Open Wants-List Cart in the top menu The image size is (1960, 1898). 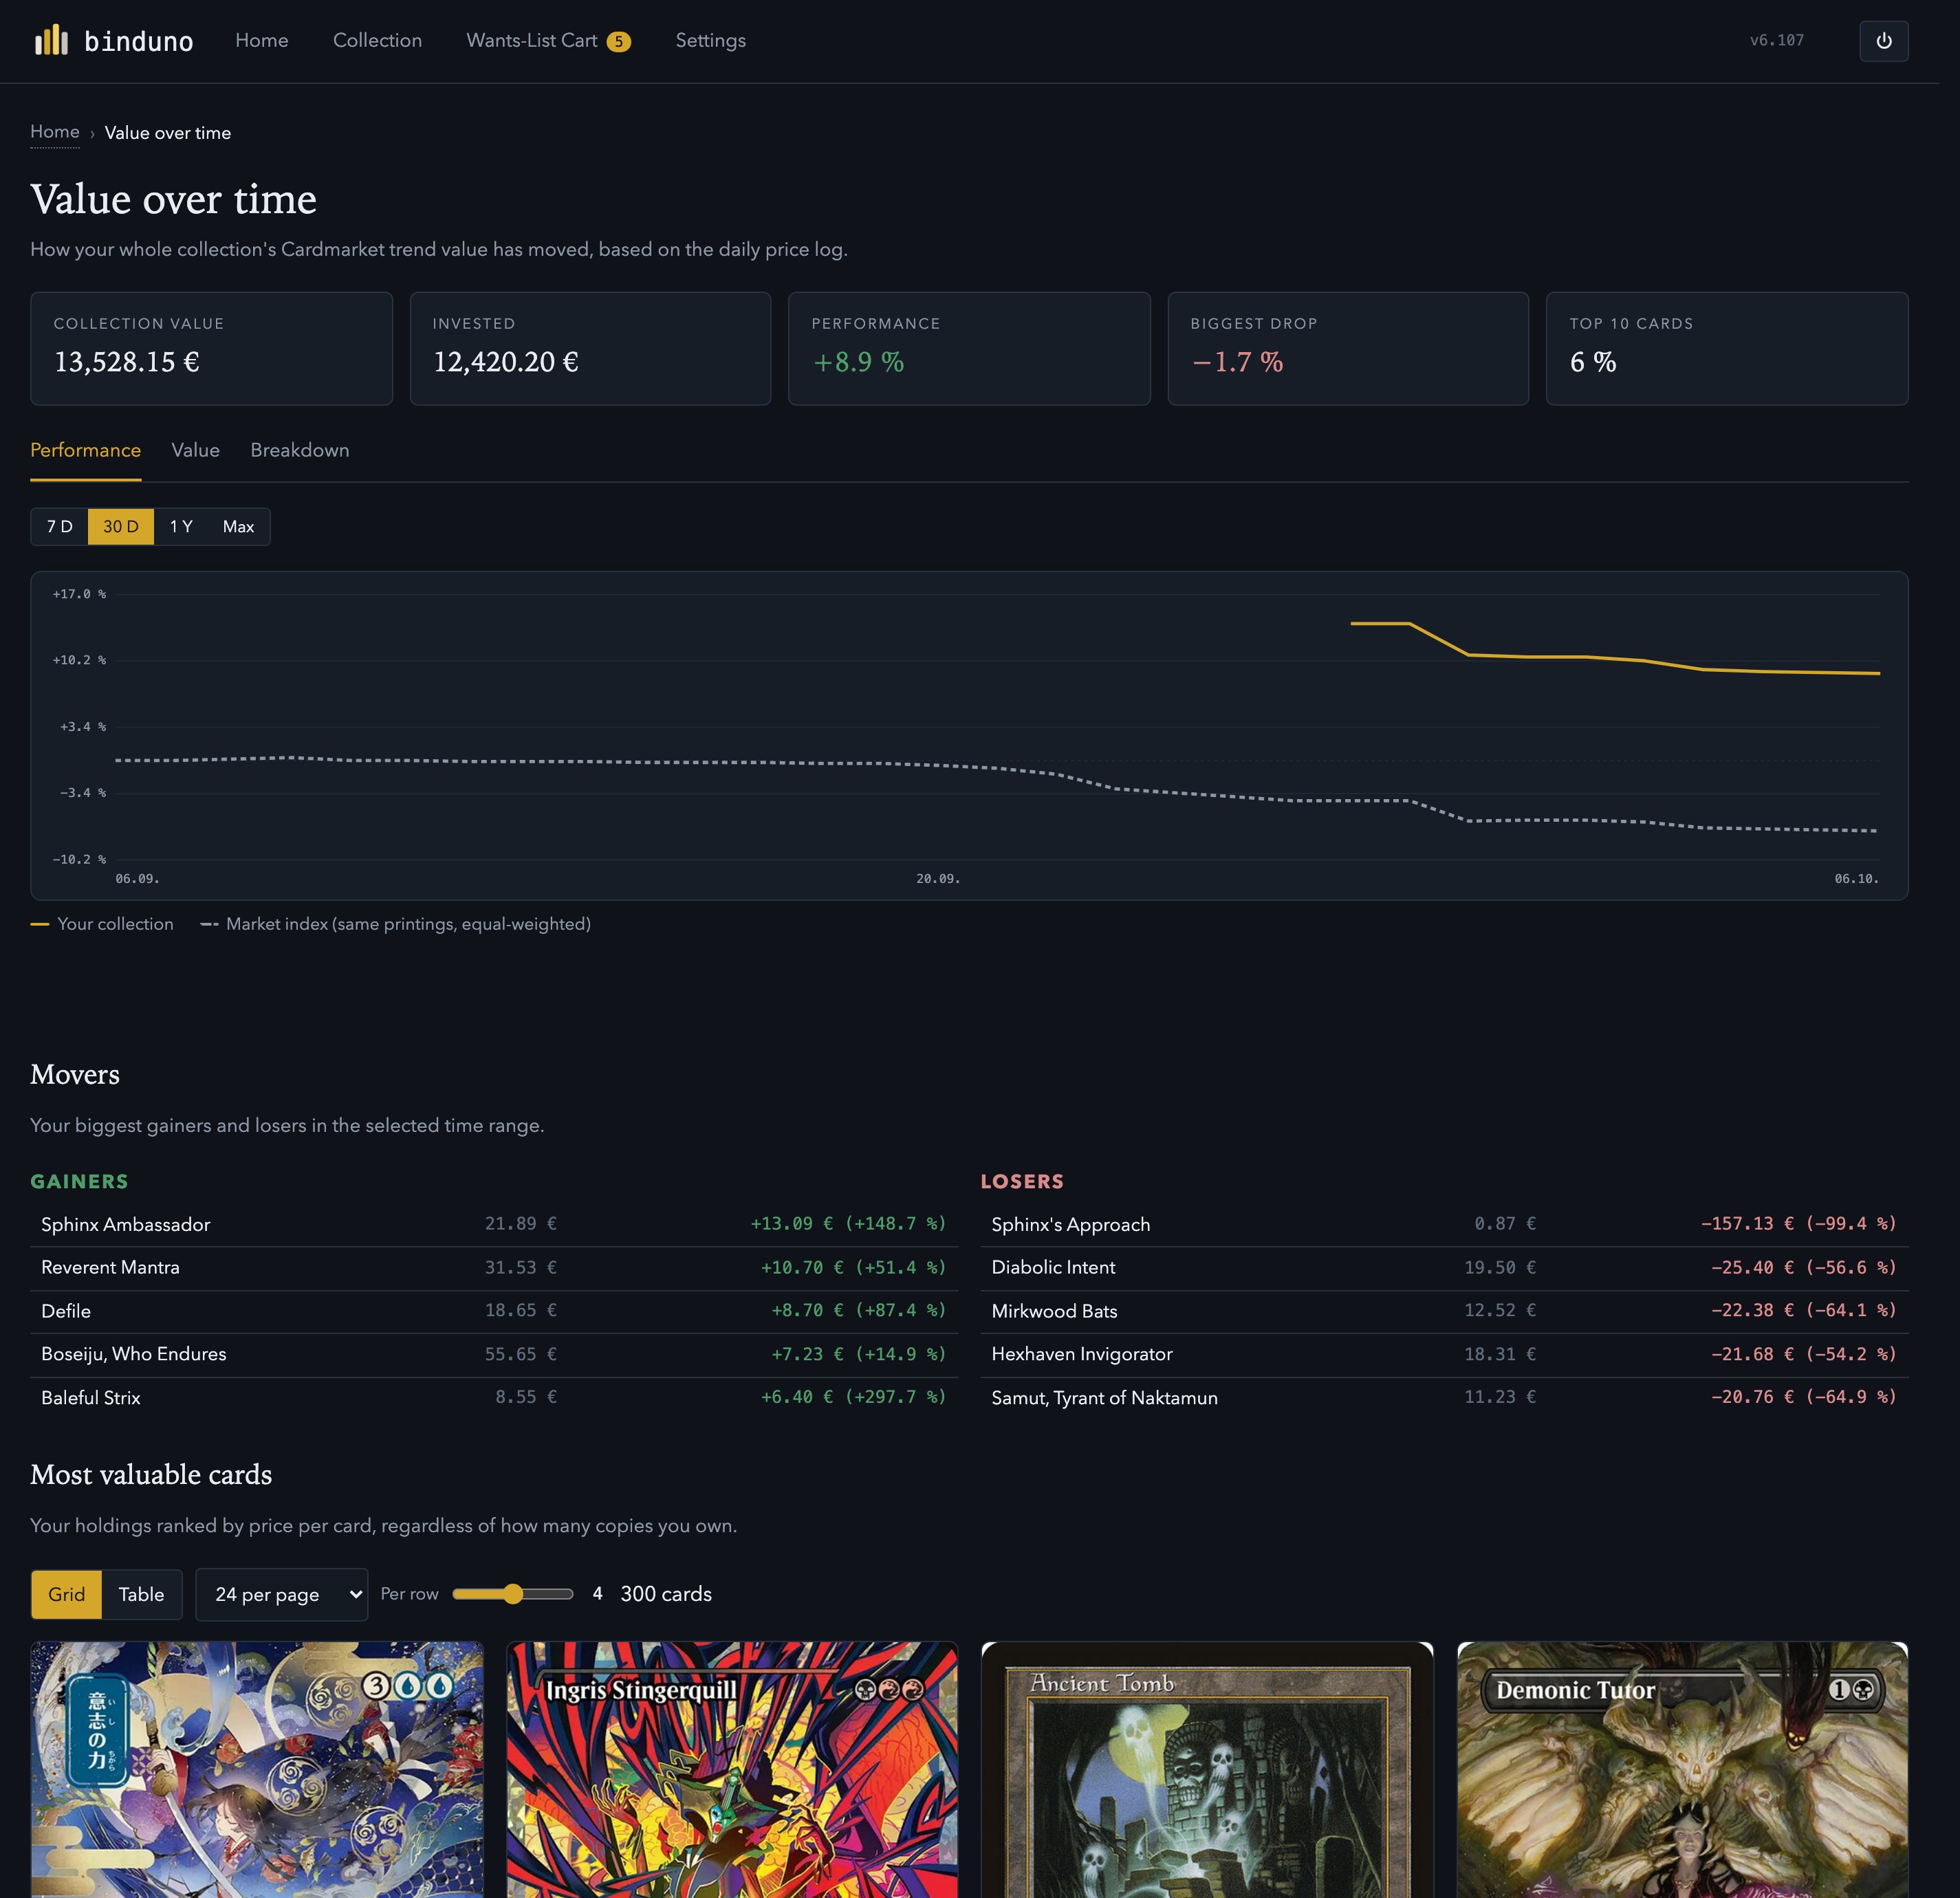coord(531,40)
